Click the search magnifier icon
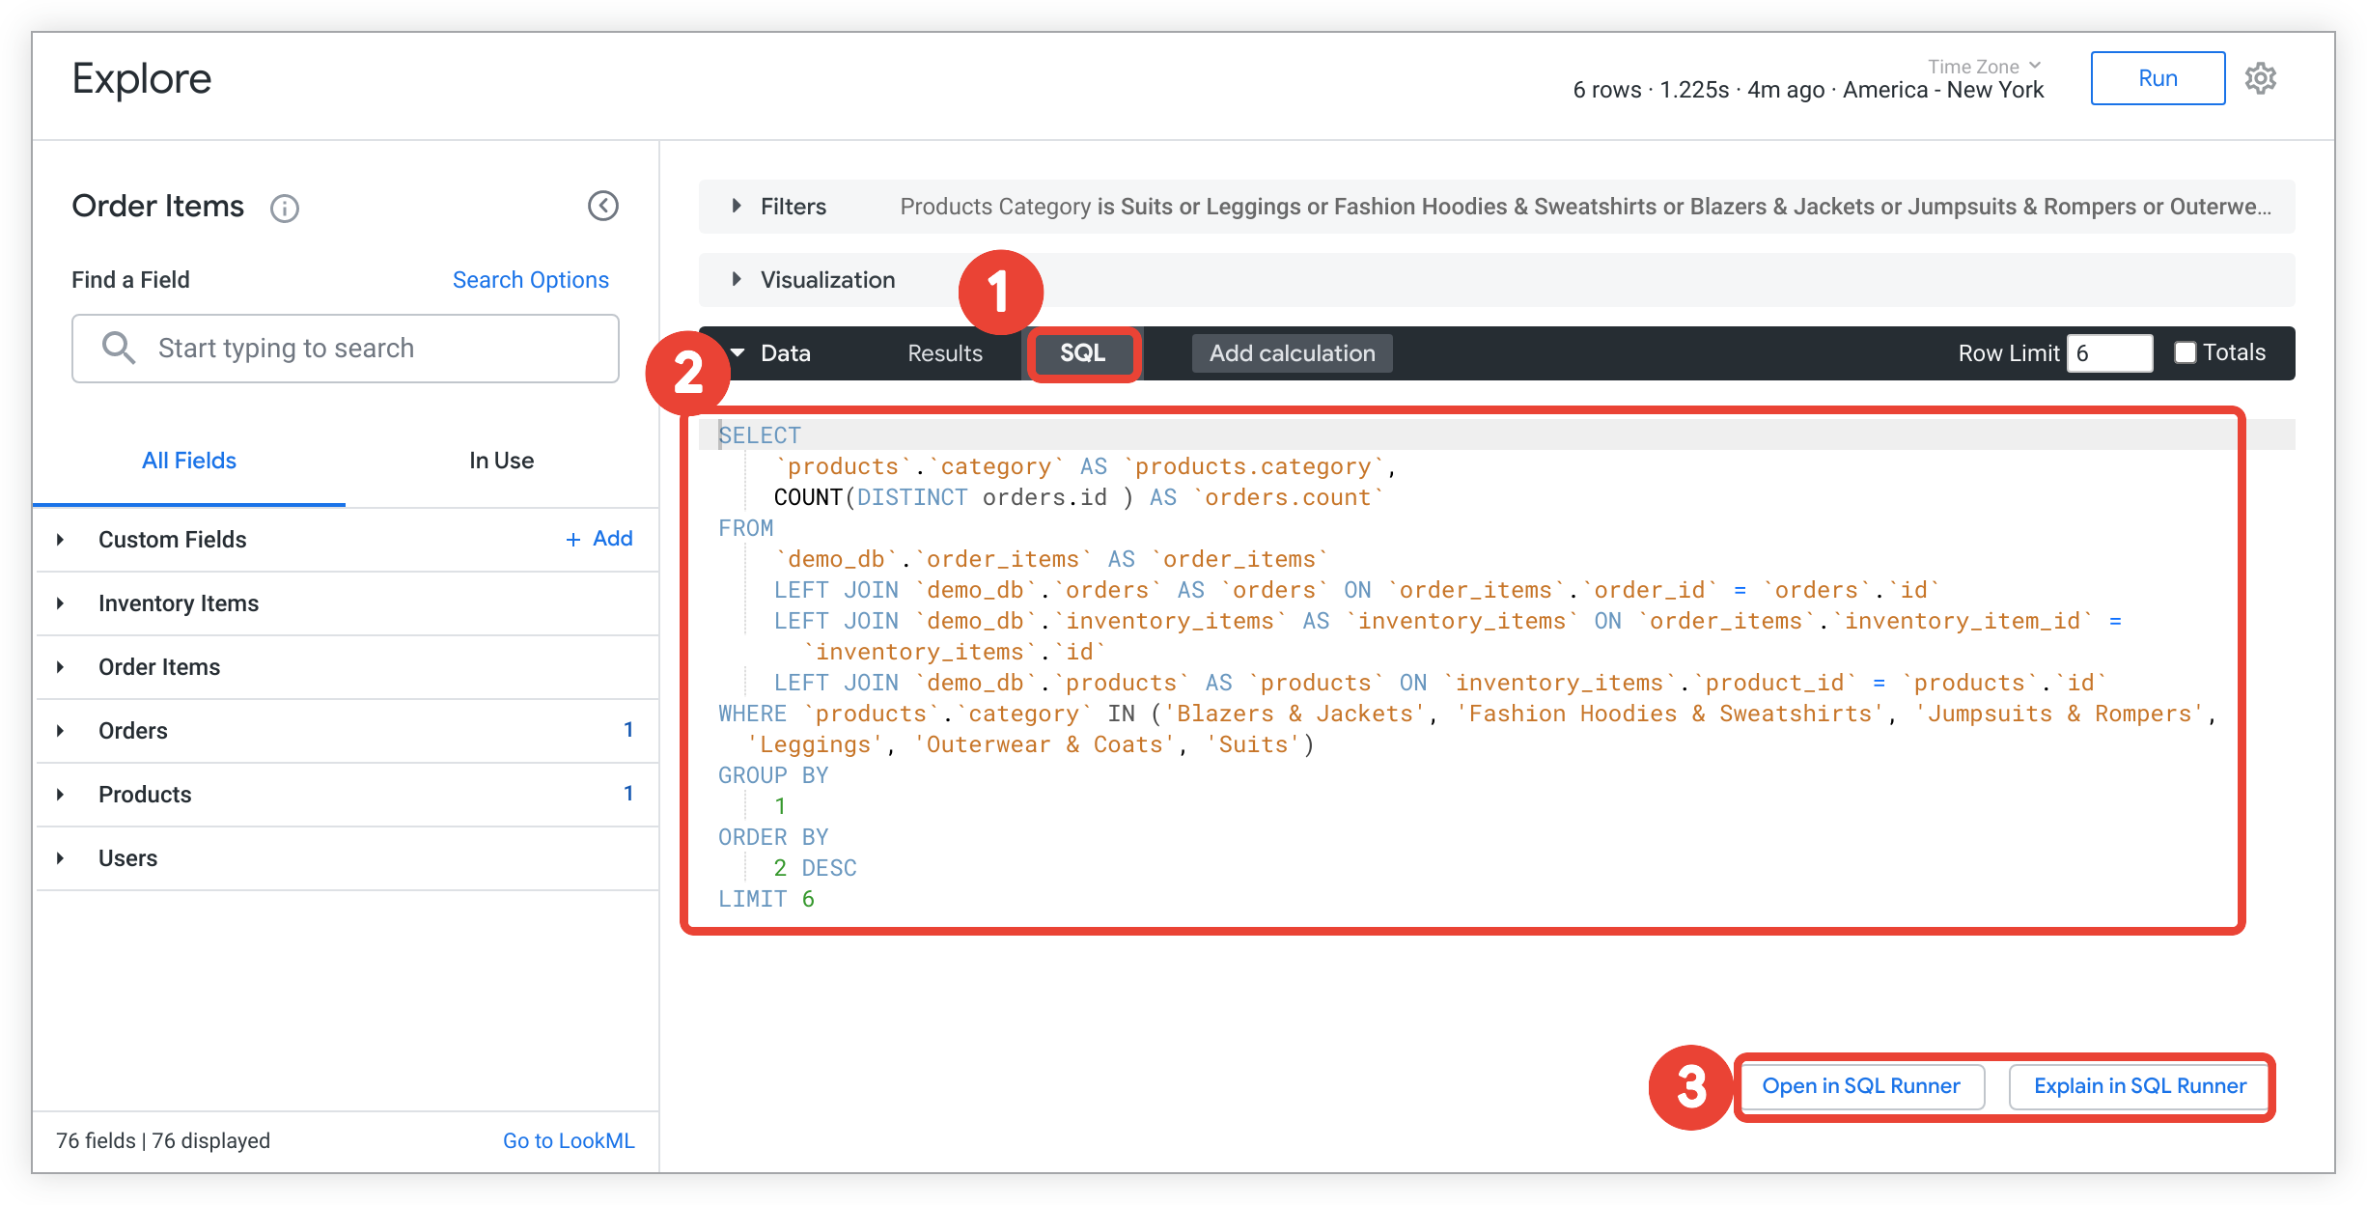 [x=118, y=348]
